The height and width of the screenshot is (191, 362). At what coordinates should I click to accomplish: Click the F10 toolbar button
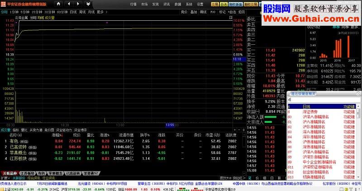tap(213, 12)
